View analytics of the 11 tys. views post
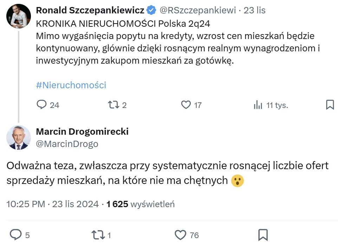This screenshot has height=249, width=338. tap(258, 104)
